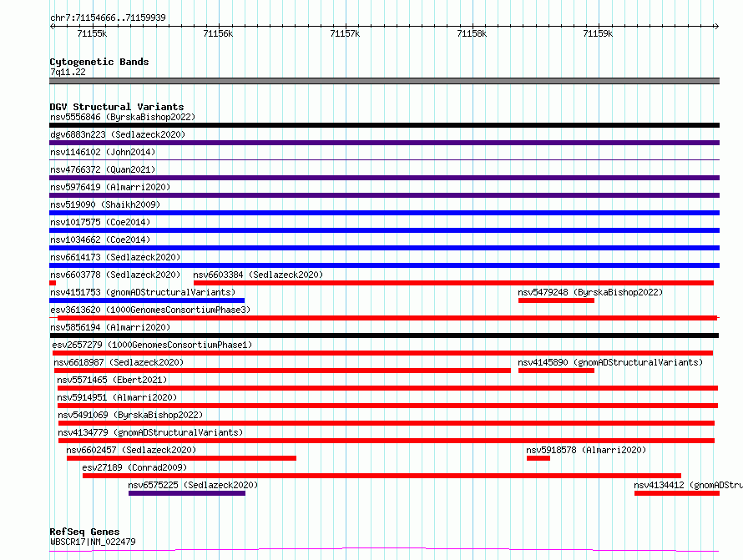
Task: Select nsv6575225 (Sedlazeck2020) label
Action: click(x=193, y=485)
